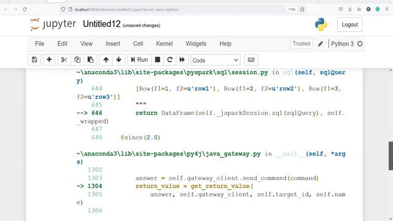Go back with the browser back arrow
393x221 pixels.
(x=6, y=10)
